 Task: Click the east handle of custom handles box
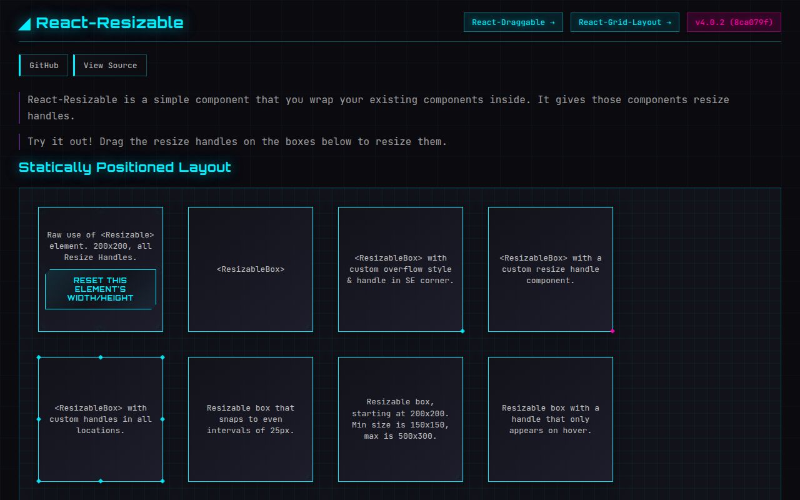(x=162, y=419)
